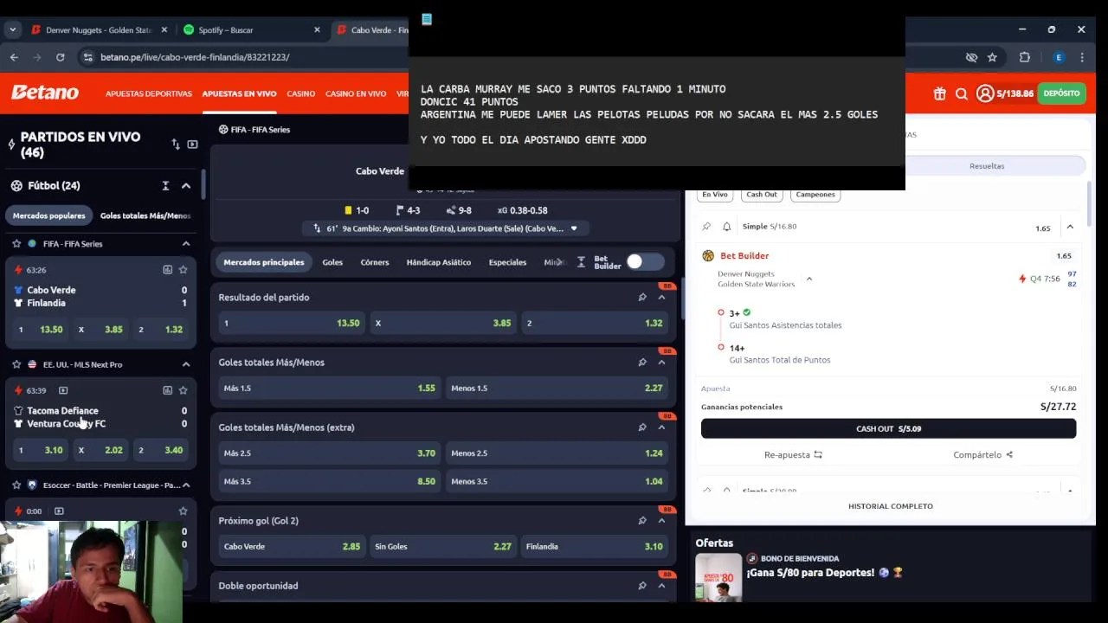Click the green Depósito button
Image resolution: width=1108 pixels, height=623 pixels.
pyautogui.click(x=1061, y=93)
